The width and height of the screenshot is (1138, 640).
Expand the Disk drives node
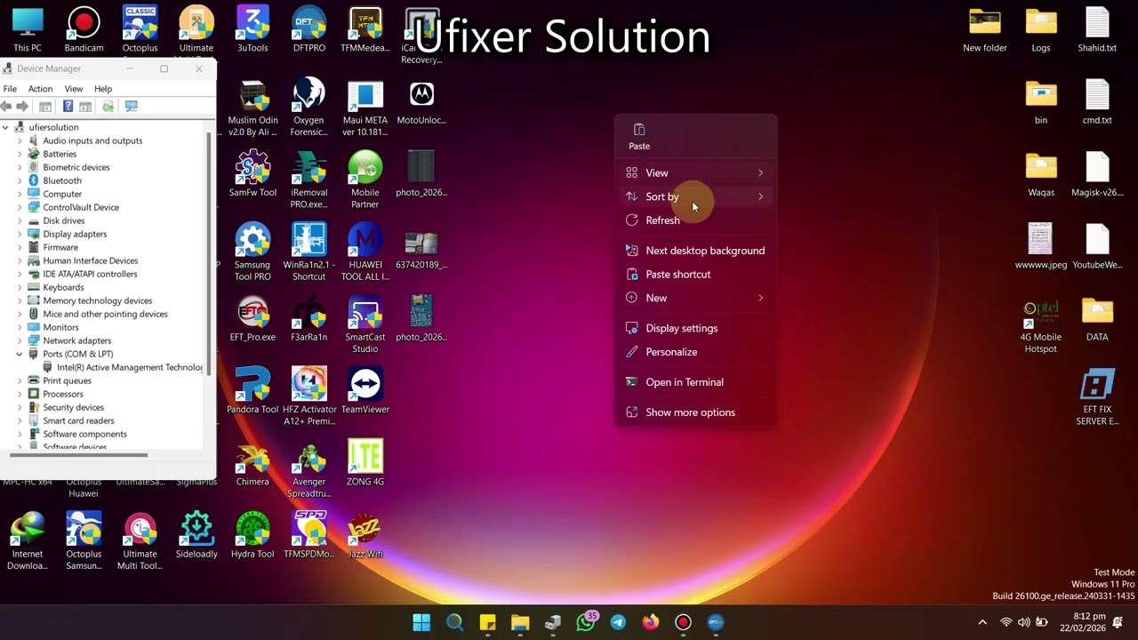click(20, 220)
